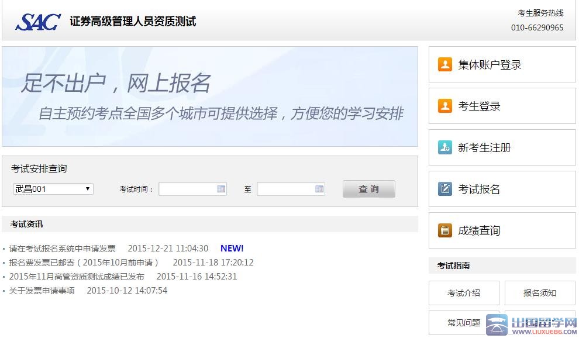
Task: Open the end date calendar picker
Action: click(319, 188)
